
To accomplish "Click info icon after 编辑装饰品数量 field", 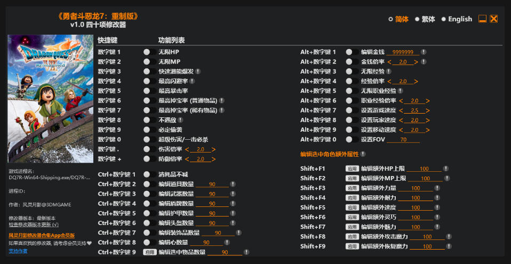I will [238, 233].
